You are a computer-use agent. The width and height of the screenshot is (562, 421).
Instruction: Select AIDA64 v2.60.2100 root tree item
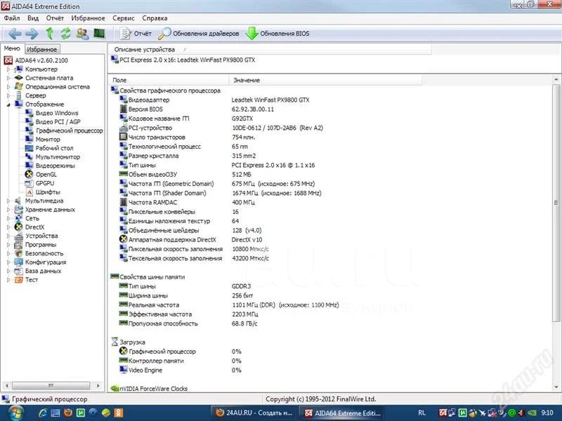[41, 60]
